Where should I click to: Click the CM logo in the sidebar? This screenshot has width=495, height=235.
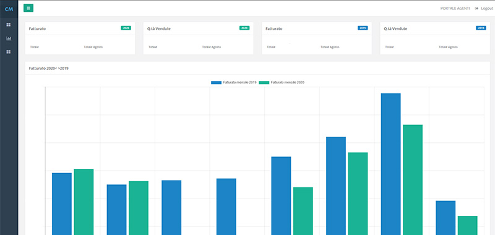9,9
